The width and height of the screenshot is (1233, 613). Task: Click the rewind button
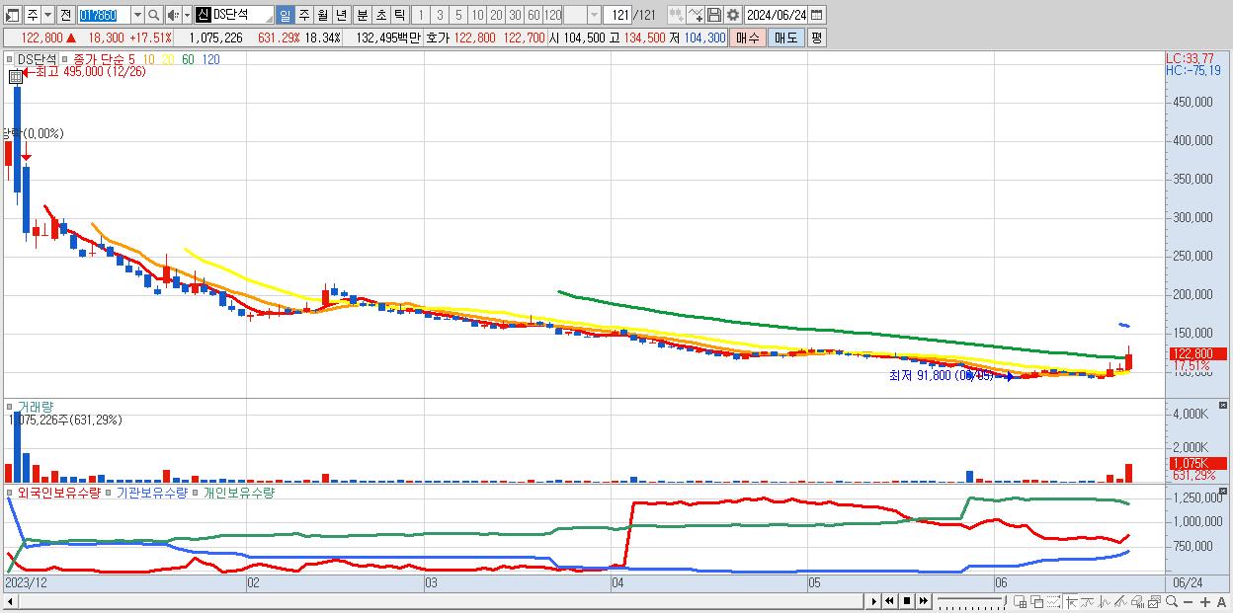889,601
